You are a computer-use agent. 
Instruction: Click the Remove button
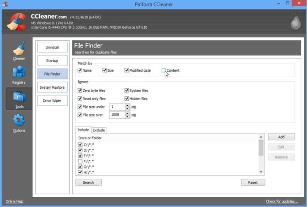click(281, 157)
